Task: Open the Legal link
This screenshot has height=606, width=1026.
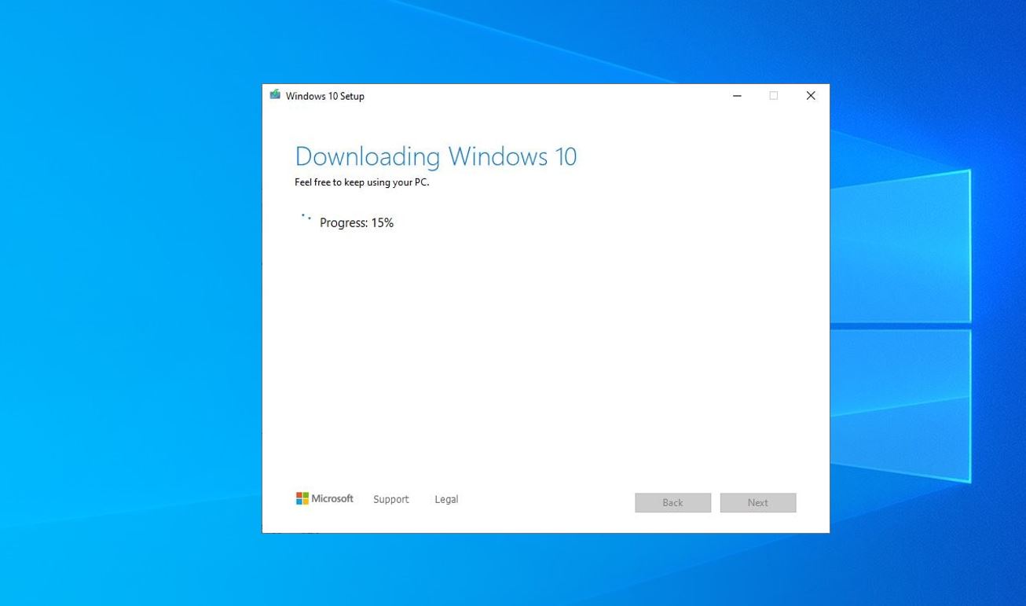Action: [x=446, y=499]
